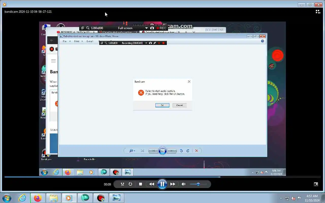Click the hamburger menu in the recorded browser
The image size is (325, 203).
coord(53,61)
